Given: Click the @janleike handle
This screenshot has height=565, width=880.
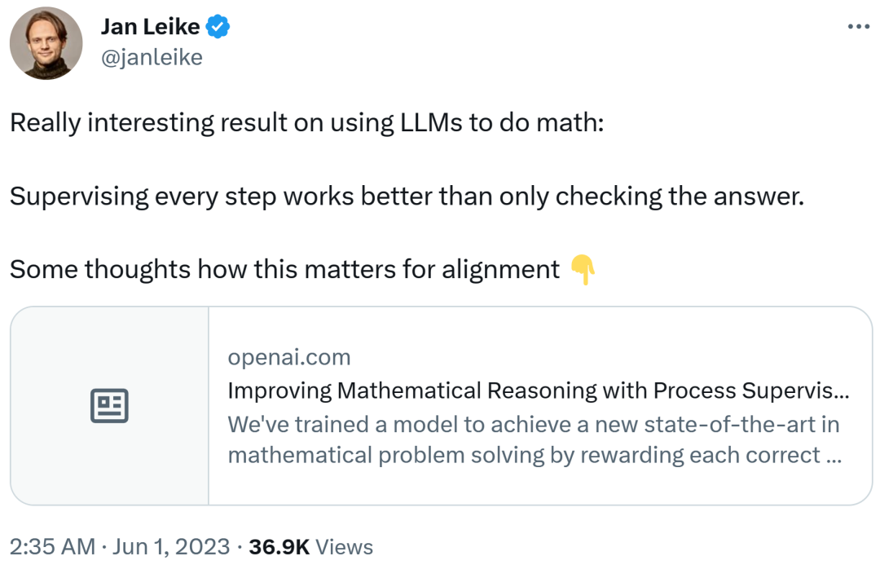Looking at the screenshot, I should [x=152, y=58].
